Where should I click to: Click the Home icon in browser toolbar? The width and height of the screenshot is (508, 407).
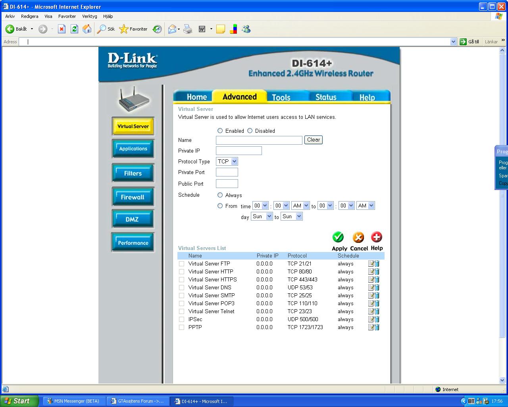[x=87, y=29]
